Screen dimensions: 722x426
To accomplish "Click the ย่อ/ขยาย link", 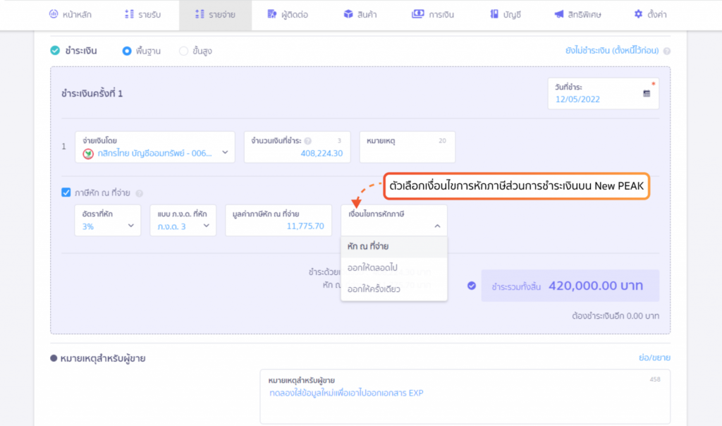I will pyautogui.click(x=653, y=358).
